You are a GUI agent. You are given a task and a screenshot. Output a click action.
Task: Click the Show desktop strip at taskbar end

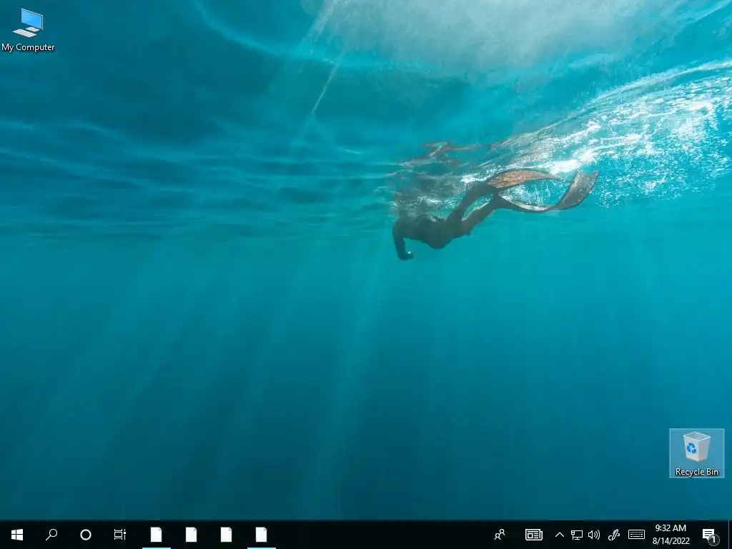pos(730,535)
